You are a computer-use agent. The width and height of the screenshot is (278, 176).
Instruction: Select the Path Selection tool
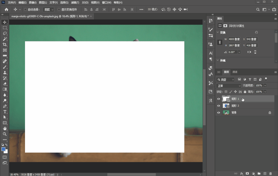click(x=5, y=117)
